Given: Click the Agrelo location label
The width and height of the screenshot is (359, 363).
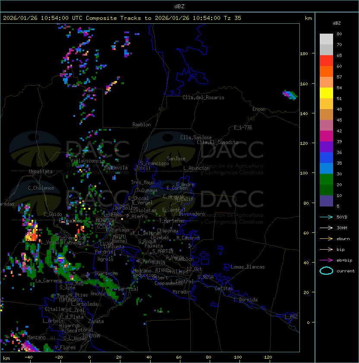Looking at the screenshot, I should tap(105, 259).
